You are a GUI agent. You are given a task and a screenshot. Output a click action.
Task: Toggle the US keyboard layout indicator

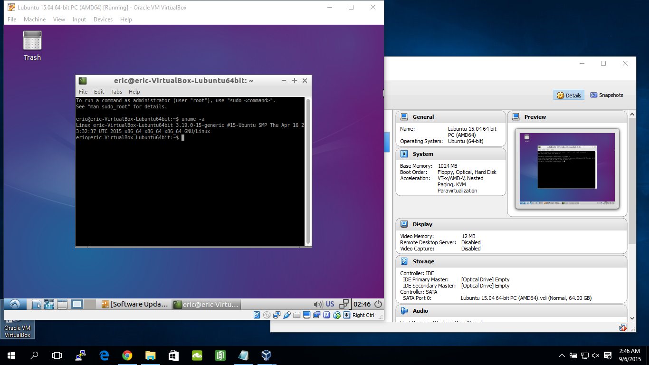[x=330, y=304]
